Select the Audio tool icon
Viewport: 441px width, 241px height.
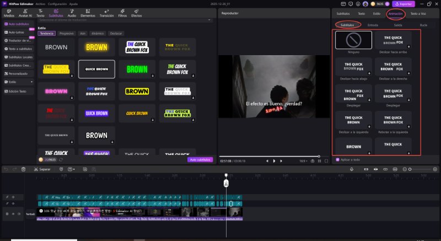[x=72, y=14]
